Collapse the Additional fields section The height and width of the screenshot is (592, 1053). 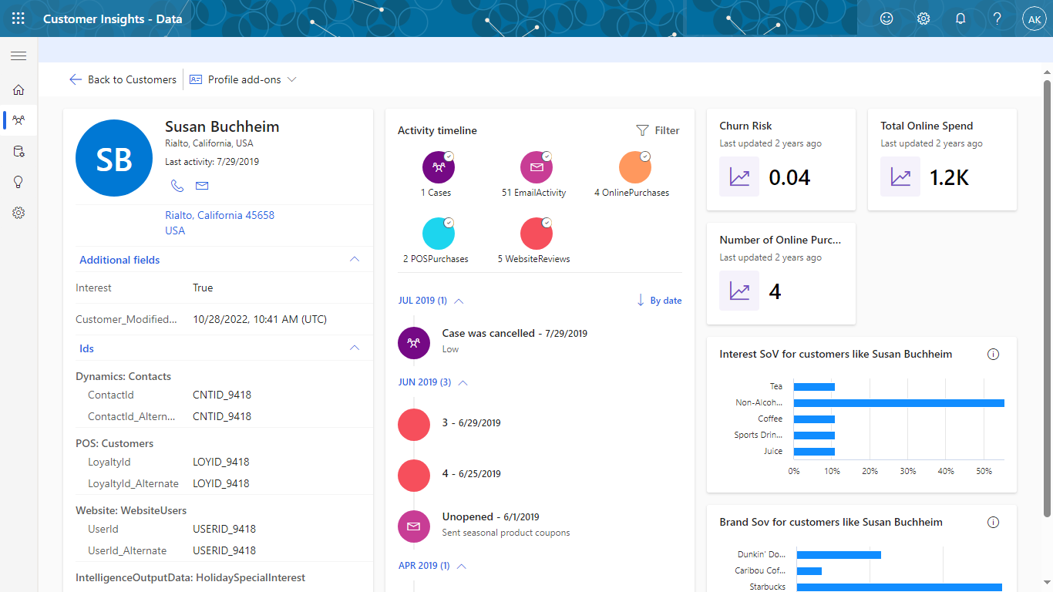[x=355, y=260]
